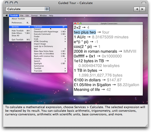The height and width of the screenshot is (132, 151).
Task: Click 'Meaning of life' line
Action: 87,90
